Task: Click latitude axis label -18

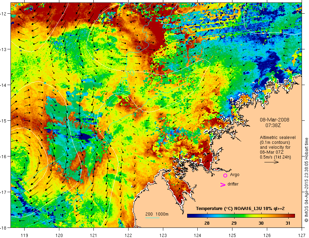Action: click(4, 228)
